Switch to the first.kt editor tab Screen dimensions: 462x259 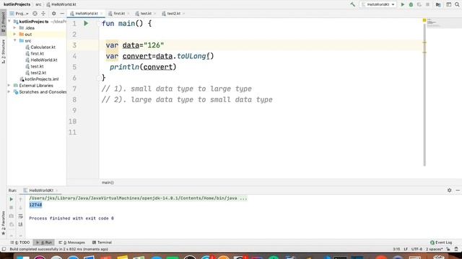click(118, 14)
